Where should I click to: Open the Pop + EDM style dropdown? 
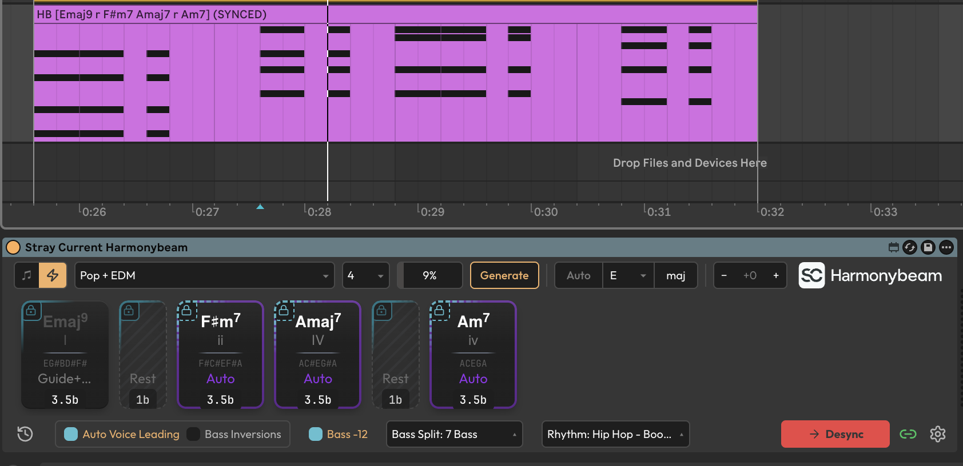[205, 275]
